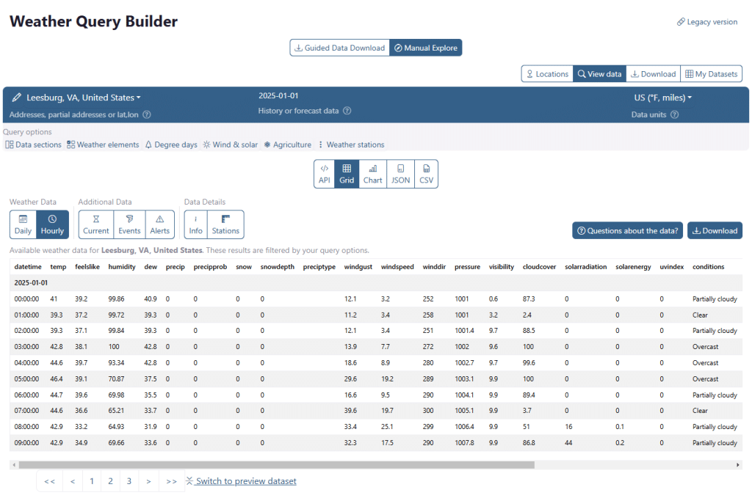This screenshot has width=752, height=498.
Task: Expand the Leesburg, VA location dropdown
Action: [x=83, y=98]
